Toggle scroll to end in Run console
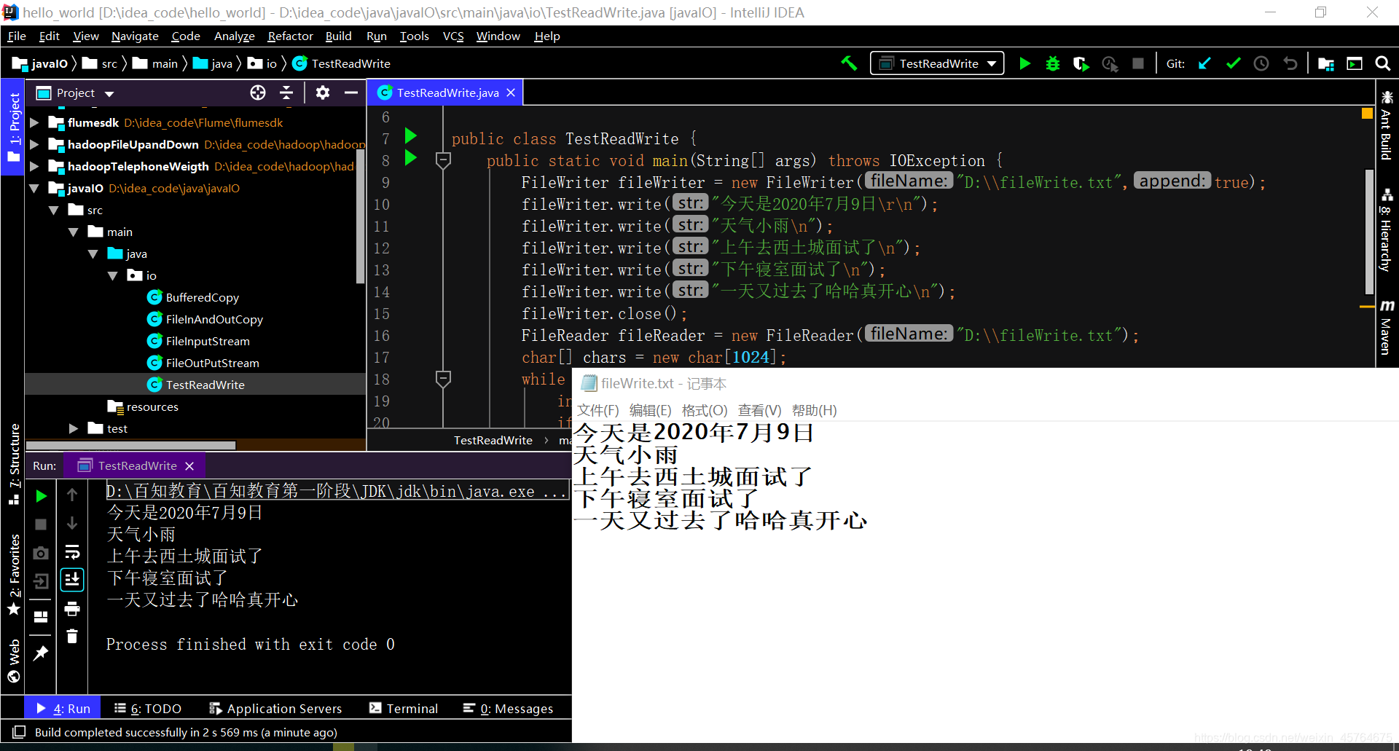 pos(71,580)
